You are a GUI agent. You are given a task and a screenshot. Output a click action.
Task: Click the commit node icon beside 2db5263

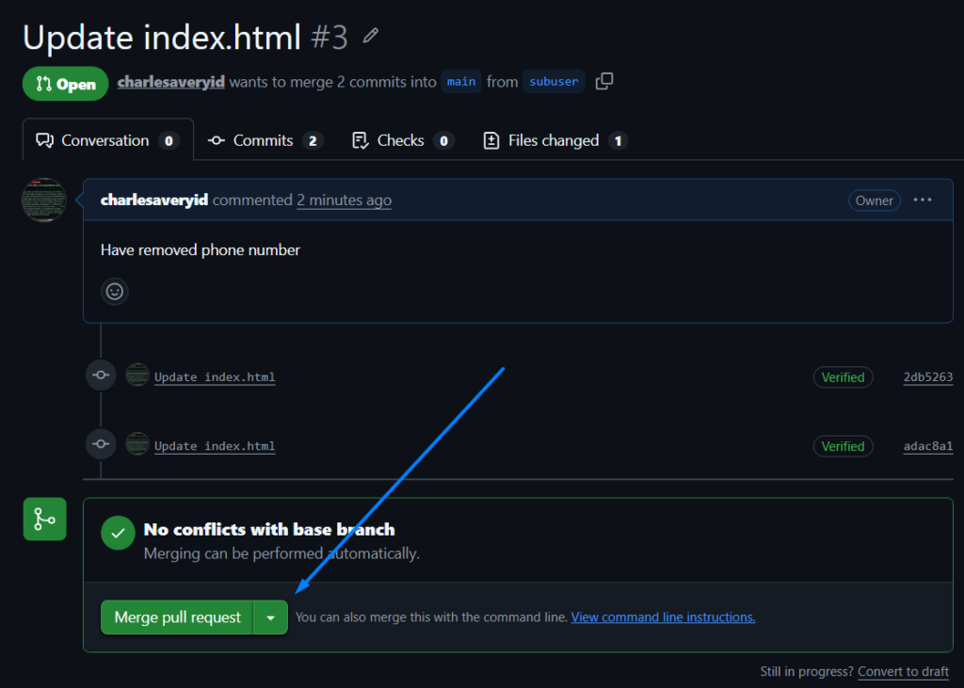click(101, 375)
